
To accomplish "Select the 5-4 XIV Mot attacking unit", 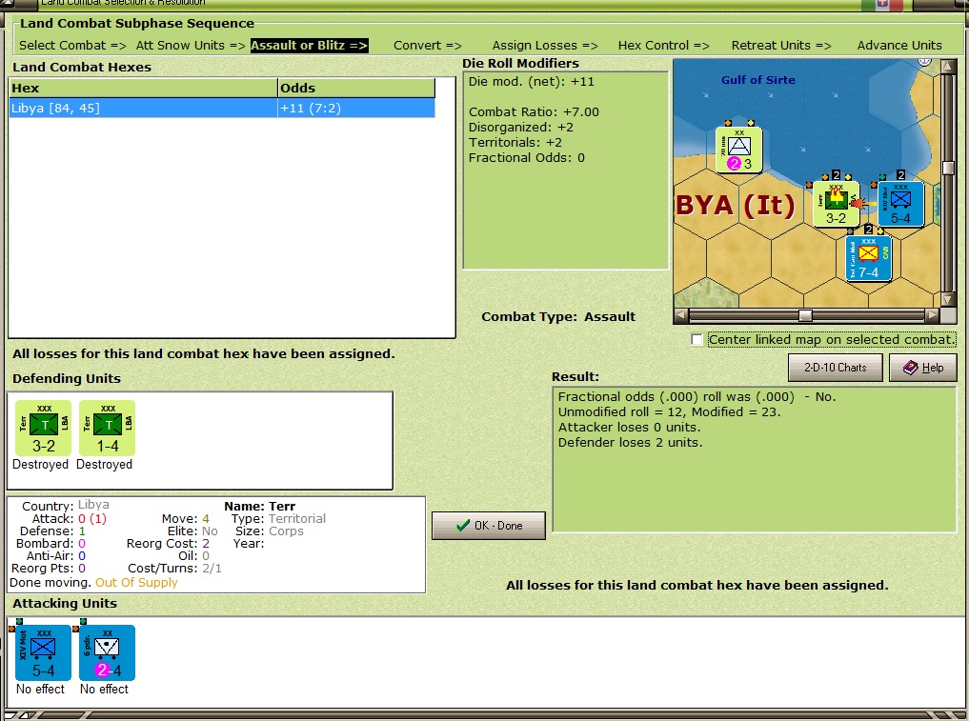I will coord(43,653).
